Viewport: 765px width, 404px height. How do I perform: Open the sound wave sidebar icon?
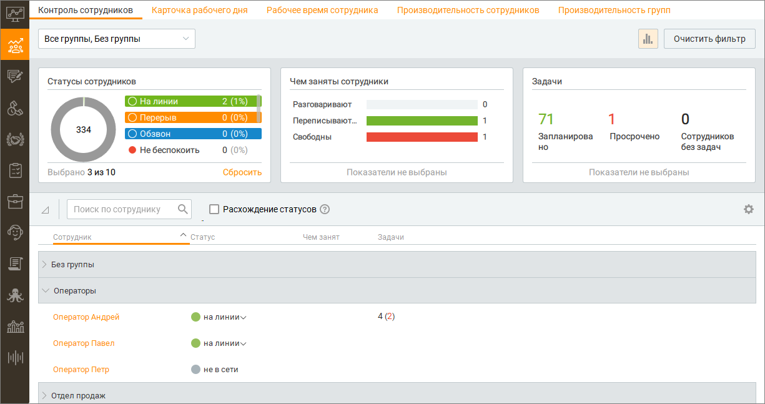point(14,358)
